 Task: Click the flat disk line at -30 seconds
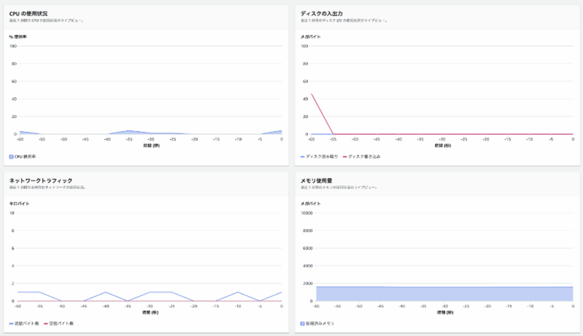pos(442,134)
